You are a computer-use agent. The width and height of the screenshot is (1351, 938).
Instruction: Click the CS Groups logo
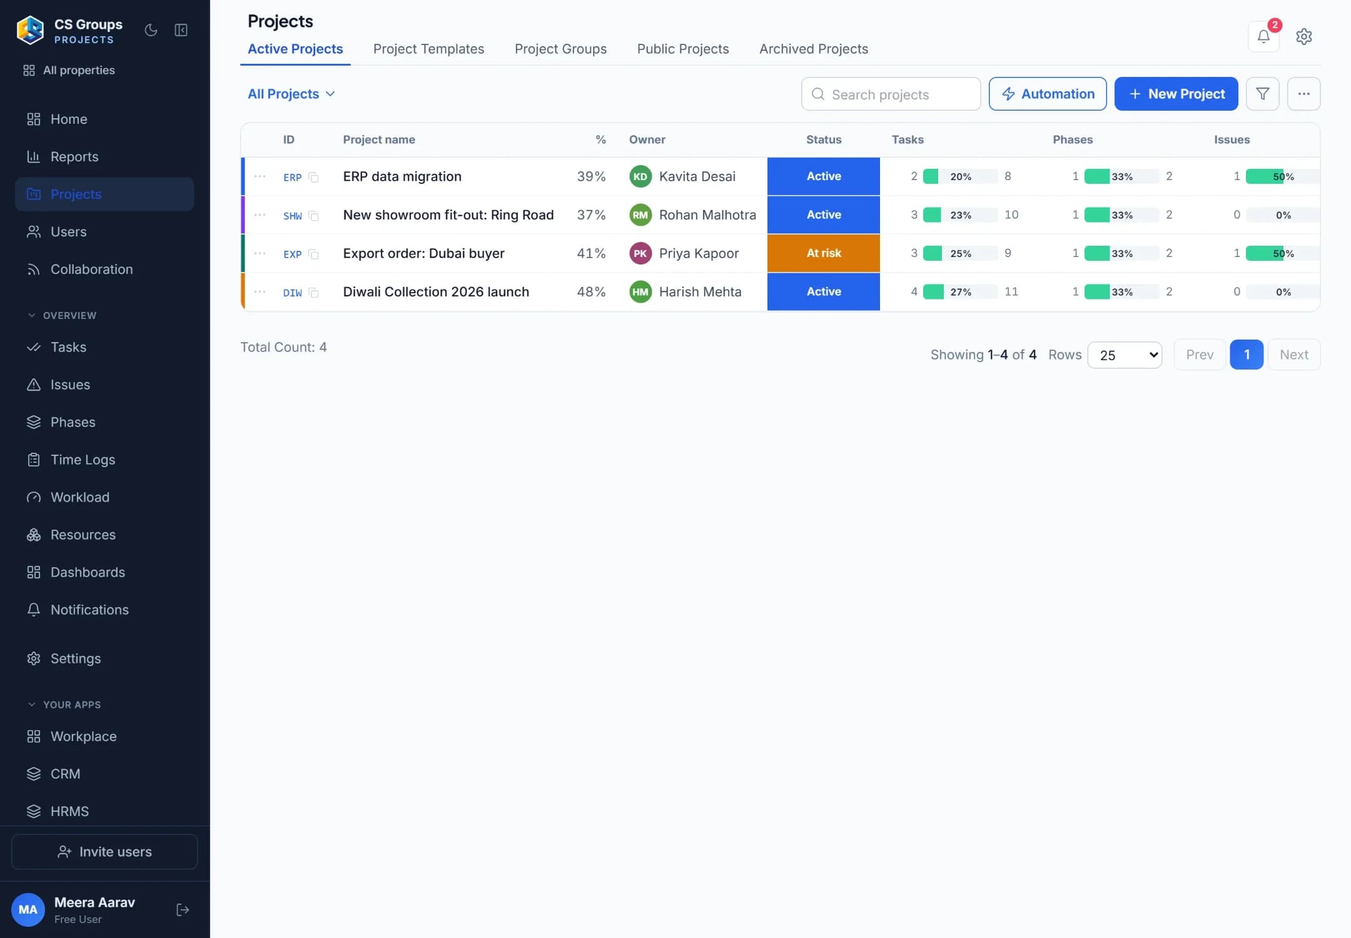(30, 30)
